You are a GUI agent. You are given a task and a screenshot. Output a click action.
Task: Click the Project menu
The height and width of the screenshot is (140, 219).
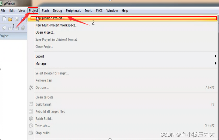pos(33,11)
